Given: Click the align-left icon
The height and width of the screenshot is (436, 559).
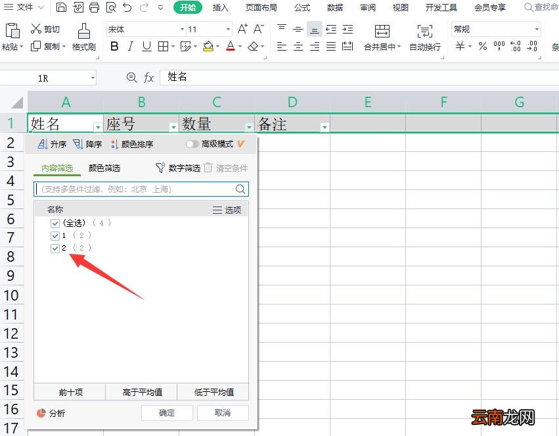Looking at the screenshot, I should (282, 46).
